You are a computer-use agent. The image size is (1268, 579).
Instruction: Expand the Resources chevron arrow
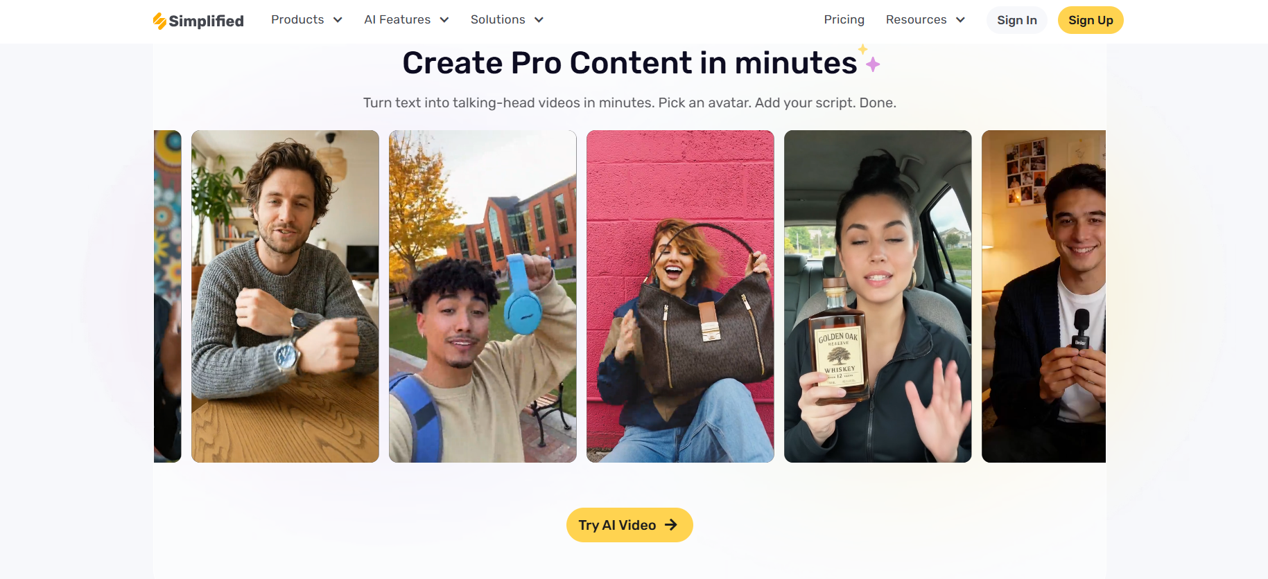tap(960, 20)
